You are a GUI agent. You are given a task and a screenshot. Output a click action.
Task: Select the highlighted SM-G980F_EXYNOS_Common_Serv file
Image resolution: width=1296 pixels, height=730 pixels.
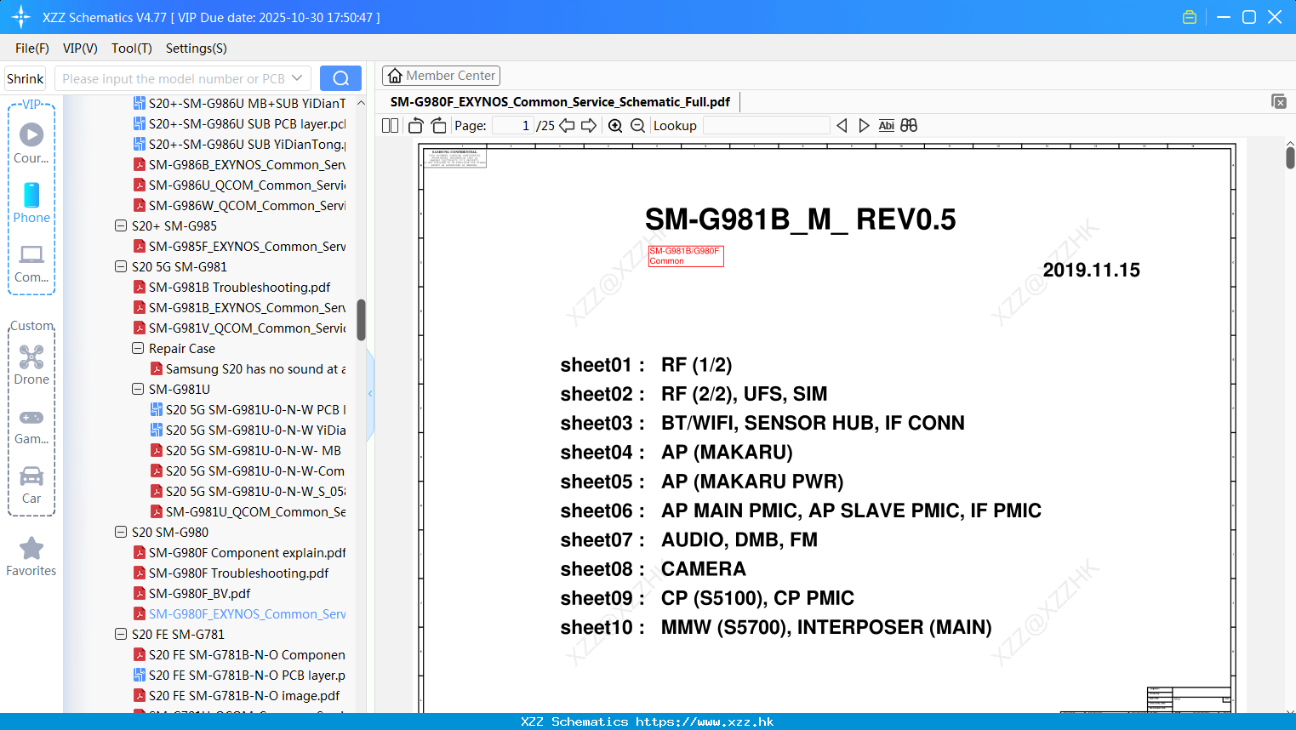[x=247, y=614]
